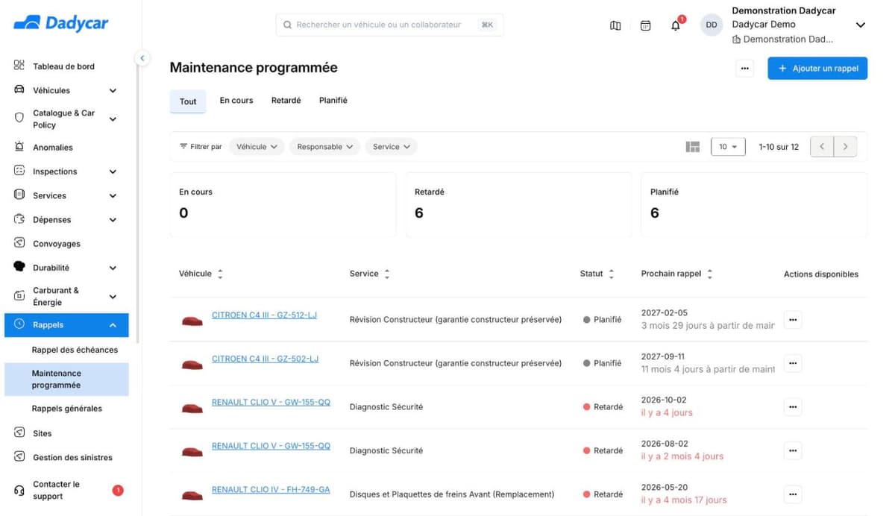This screenshot has height=516, width=895.
Task: Sort table by Prochain rappel column
Action: coord(710,274)
